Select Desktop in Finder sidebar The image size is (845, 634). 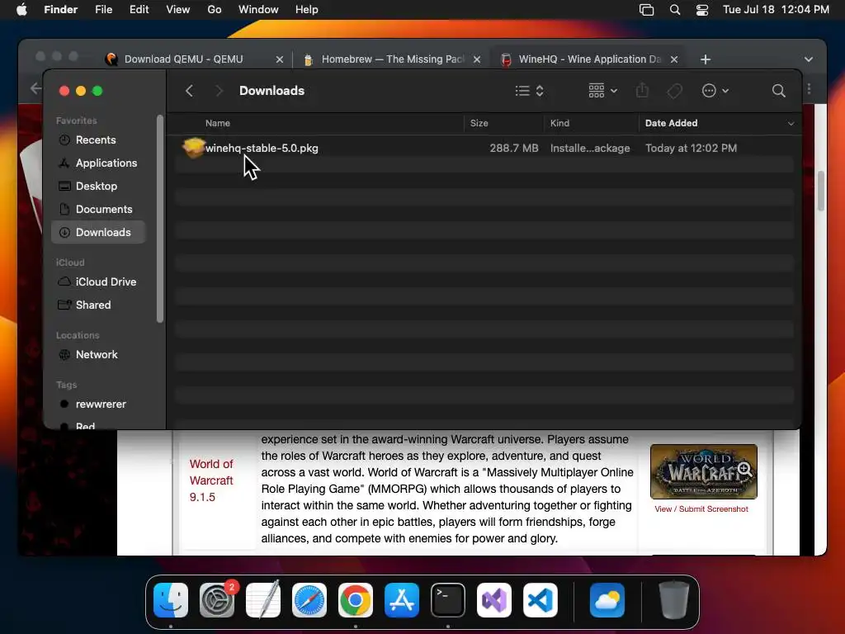point(98,186)
